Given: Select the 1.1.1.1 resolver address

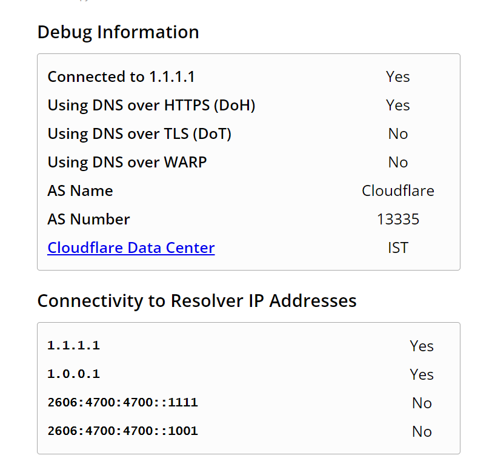Looking at the screenshot, I should (x=73, y=346).
